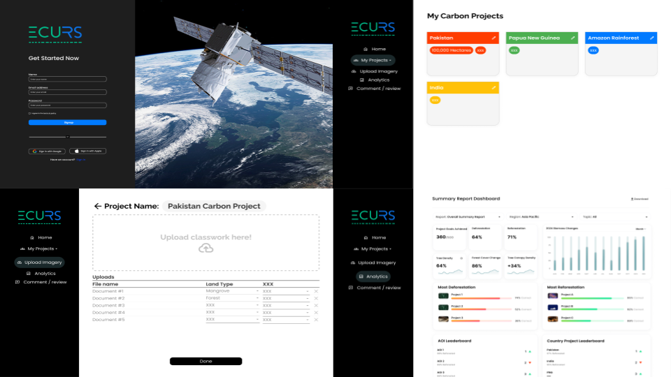Image resolution: width=671 pixels, height=377 pixels.
Task: Expand My Projects in the Upload Imagery sidebar
Action: 38,249
